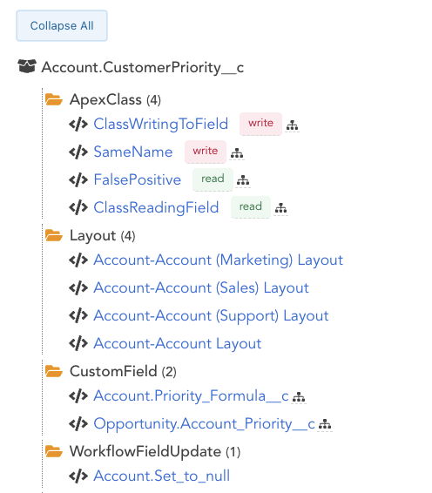The height and width of the screenshot is (493, 432).
Task: Click the Collapse All button
Action: (x=62, y=26)
